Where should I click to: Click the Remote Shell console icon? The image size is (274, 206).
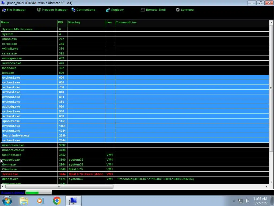(143, 10)
